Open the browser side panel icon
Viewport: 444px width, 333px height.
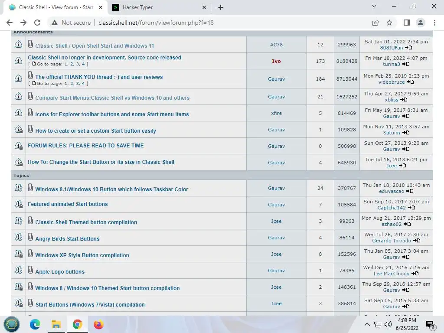pyautogui.click(x=407, y=23)
